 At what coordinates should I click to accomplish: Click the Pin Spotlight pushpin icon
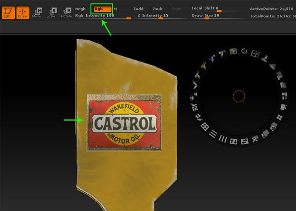tap(265, 59)
